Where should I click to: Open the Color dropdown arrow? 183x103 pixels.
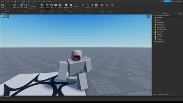click(71, 9)
